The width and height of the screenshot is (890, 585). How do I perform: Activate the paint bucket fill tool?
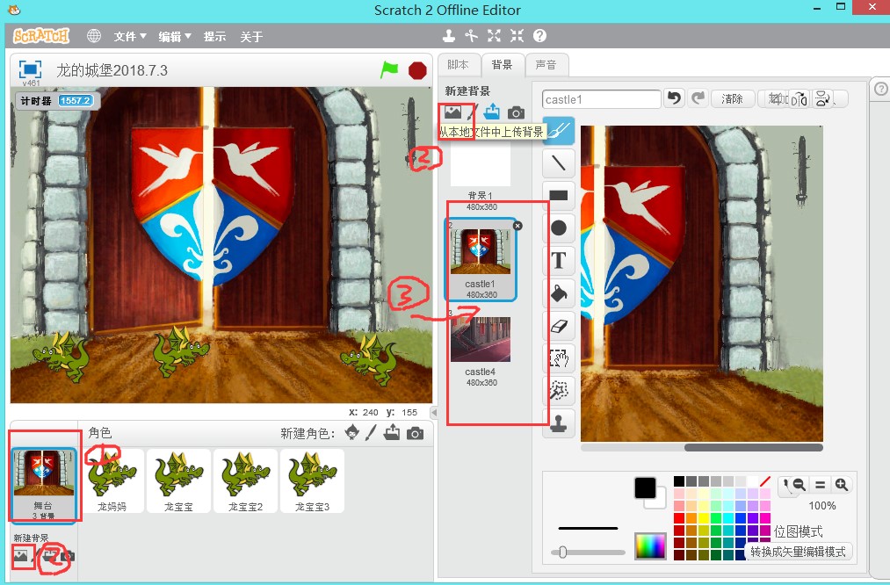pyautogui.click(x=559, y=292)
